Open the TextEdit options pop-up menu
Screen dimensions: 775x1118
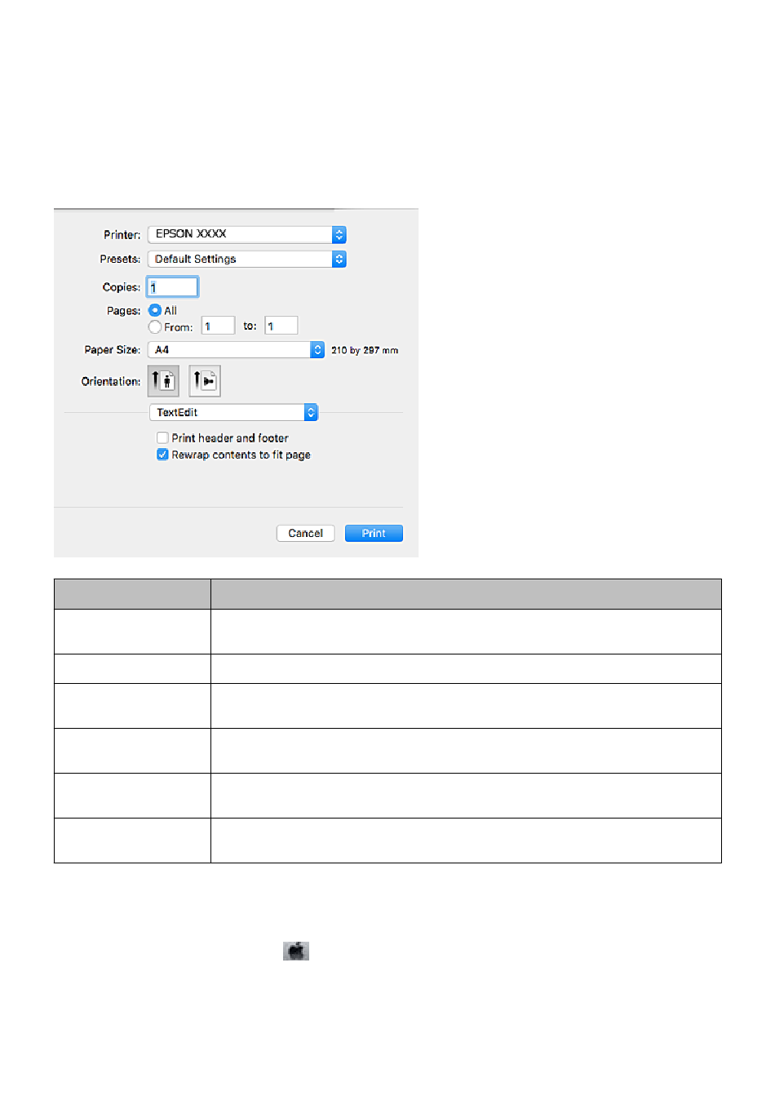(x=233, y=413)
